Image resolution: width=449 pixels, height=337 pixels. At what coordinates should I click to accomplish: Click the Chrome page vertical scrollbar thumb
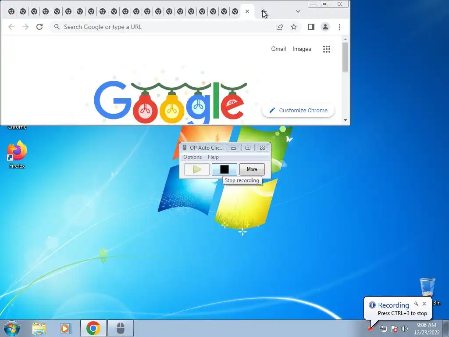pyautogui.click(x=346, y=57)
